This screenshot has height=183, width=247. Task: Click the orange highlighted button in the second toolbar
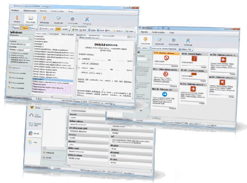(58, 29)
